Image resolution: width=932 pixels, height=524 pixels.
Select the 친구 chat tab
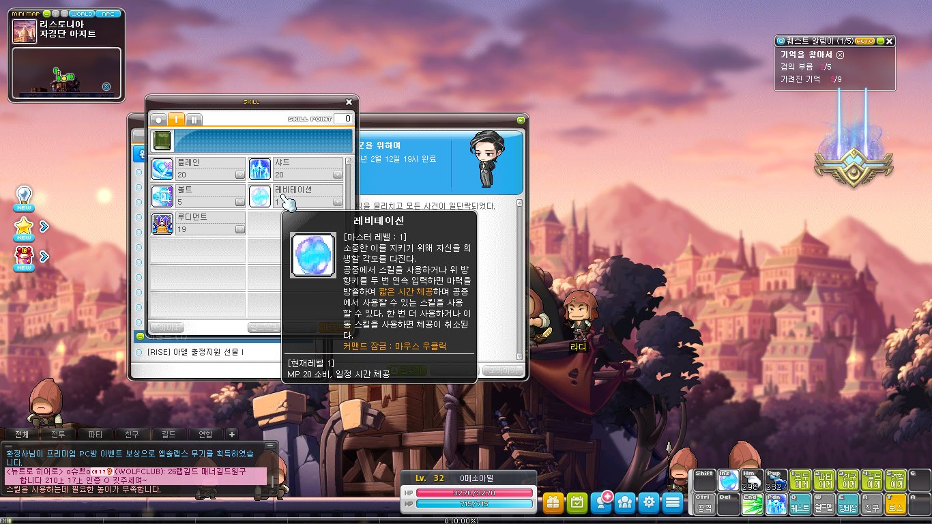click(x=132, y=434)
